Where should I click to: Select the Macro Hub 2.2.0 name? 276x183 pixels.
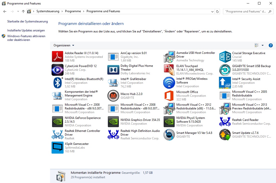pyautogui.click(x=131, y=94)
